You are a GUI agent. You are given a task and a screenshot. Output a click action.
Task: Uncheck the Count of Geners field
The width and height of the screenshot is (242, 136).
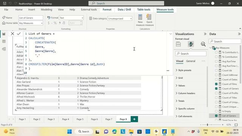click(x=216, y=88)
